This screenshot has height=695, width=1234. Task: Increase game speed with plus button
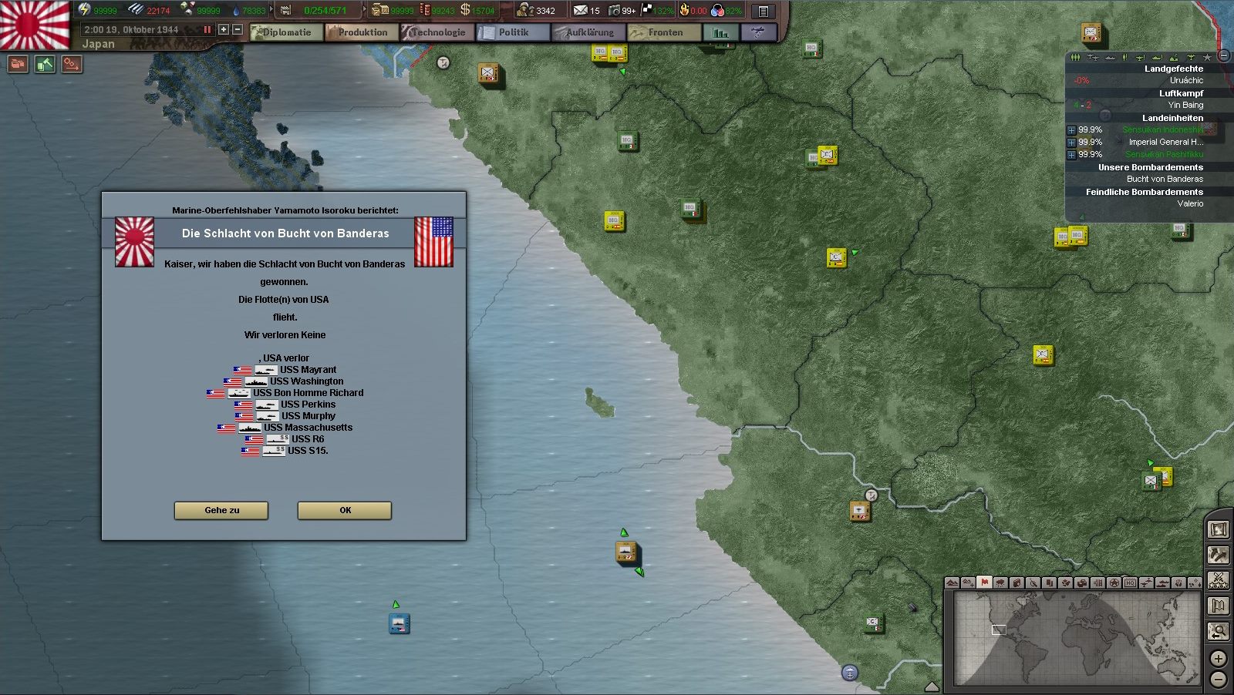(224, 29)
